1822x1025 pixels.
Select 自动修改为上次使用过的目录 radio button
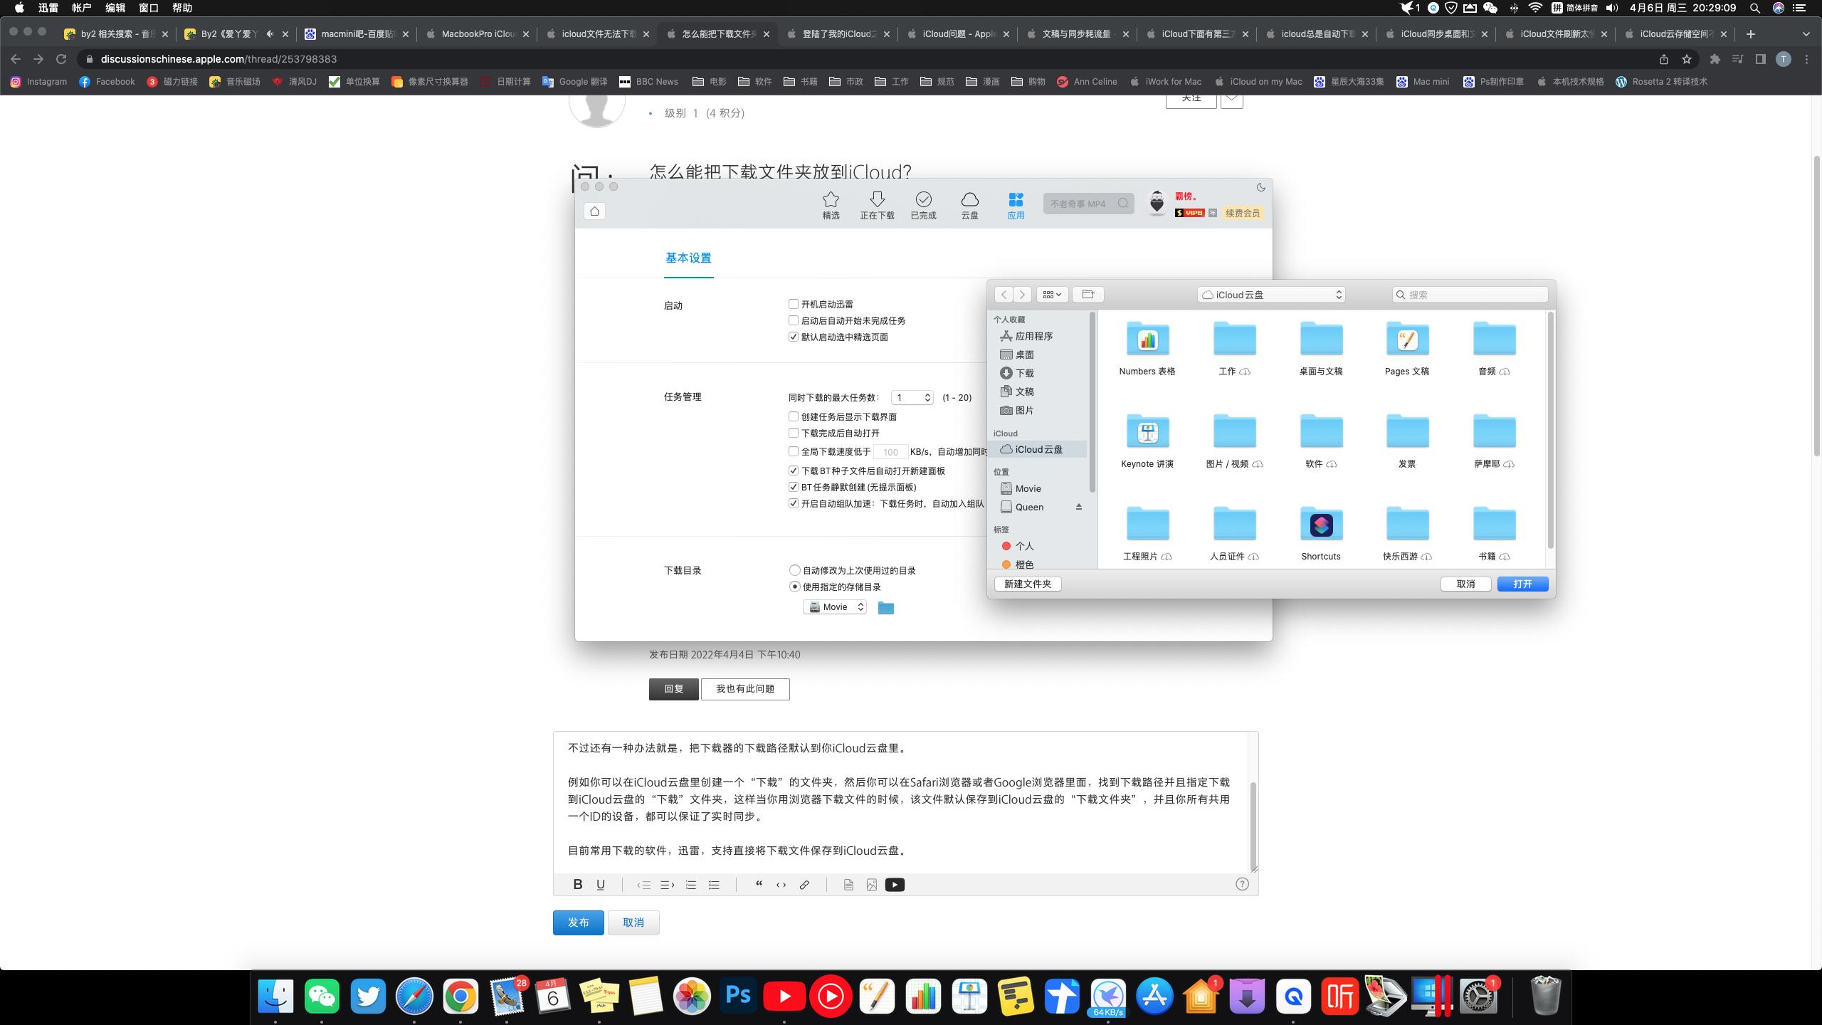pyautogui.click(x=795, y=570)
